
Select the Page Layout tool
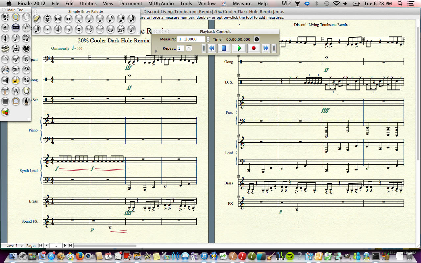point(26,91)
